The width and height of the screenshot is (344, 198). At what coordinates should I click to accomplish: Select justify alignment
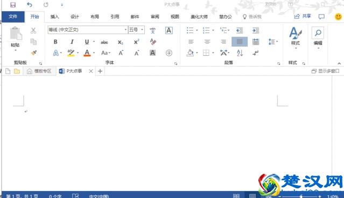240,41
